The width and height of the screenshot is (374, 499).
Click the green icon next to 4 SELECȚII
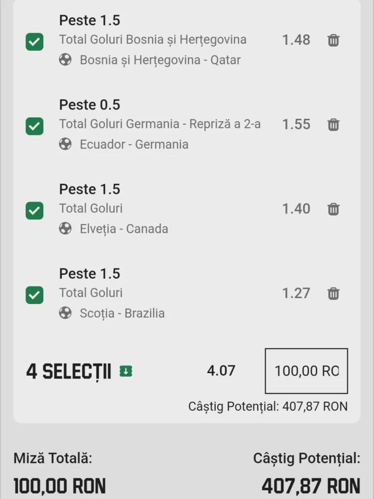[x=126, y=371]
